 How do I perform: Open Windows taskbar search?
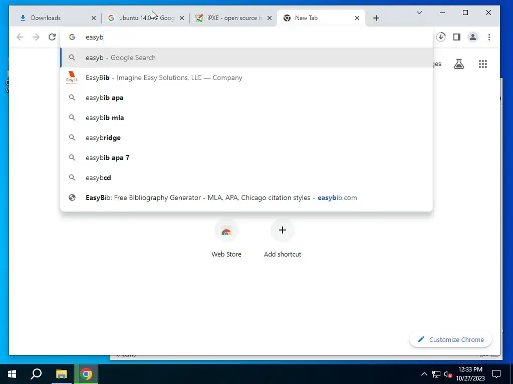(36, 374)
